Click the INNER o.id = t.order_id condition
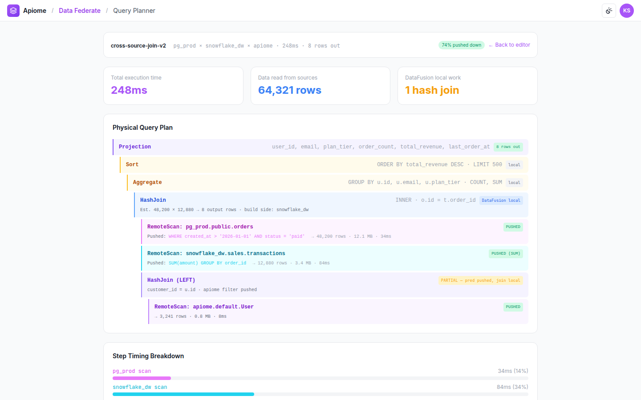Image resolution: width=641 pixels, height=400 pixels. pos(435,200)
